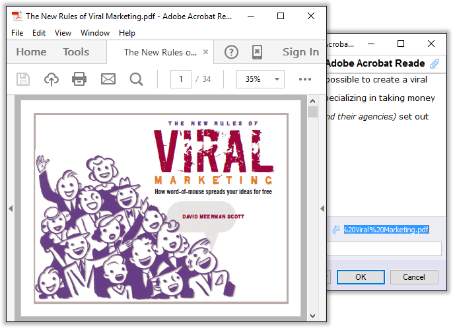Click the link arrow icon beside PDF filename
Viewport: 453px width, 328px height.
click(x=335, y=230)
